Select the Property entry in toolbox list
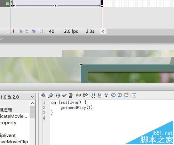 (x=8, y=123)
